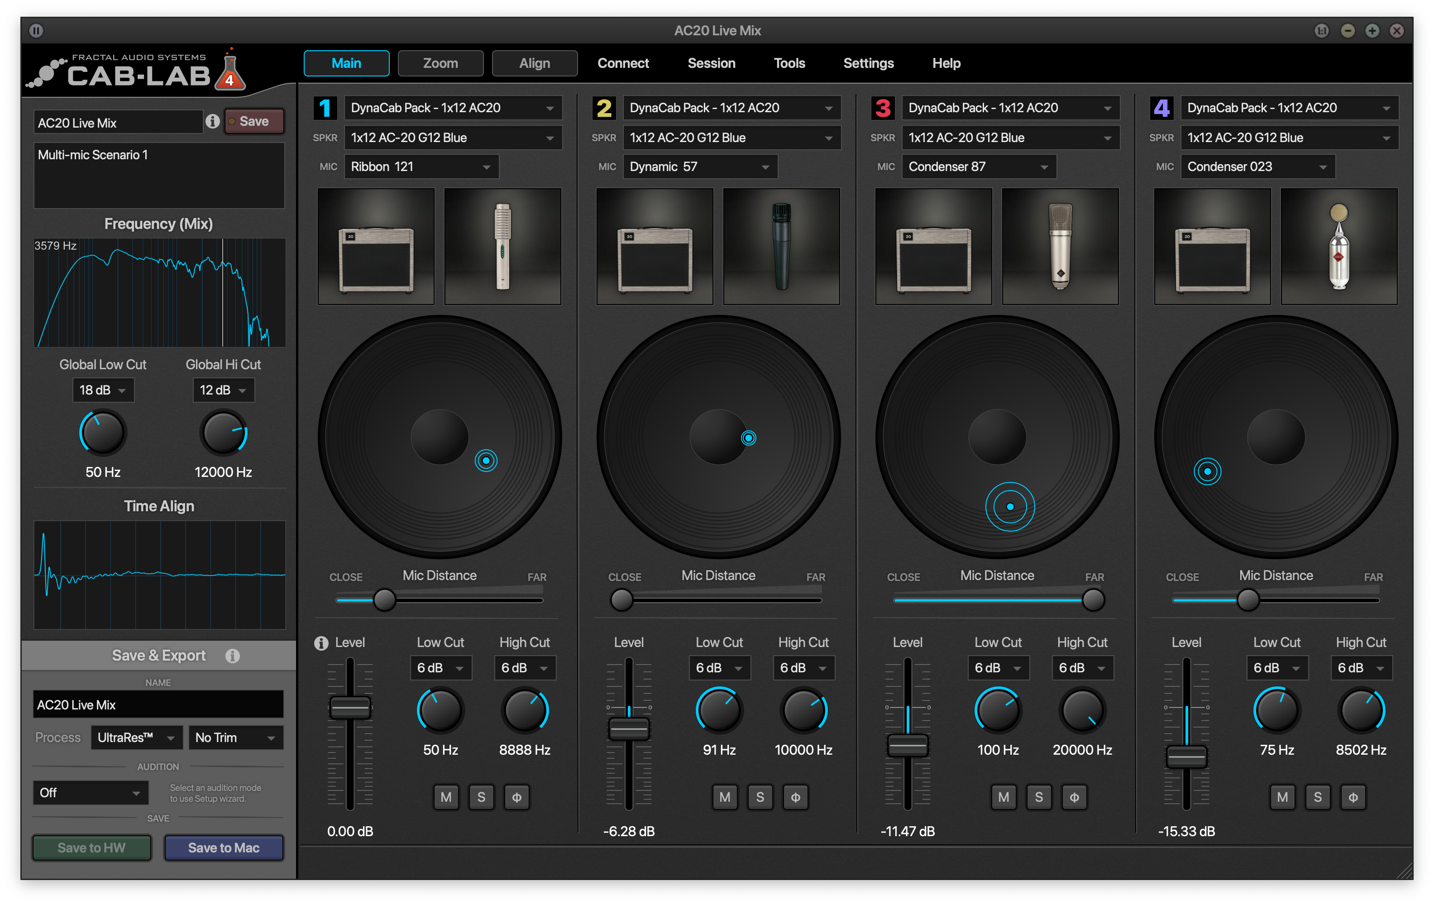
Task: Open the MIC dropdown showing Dynamic 57
Action: [x=700, y=167]
